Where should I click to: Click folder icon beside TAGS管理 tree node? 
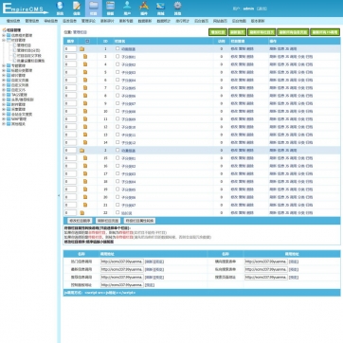pos(9,95)
